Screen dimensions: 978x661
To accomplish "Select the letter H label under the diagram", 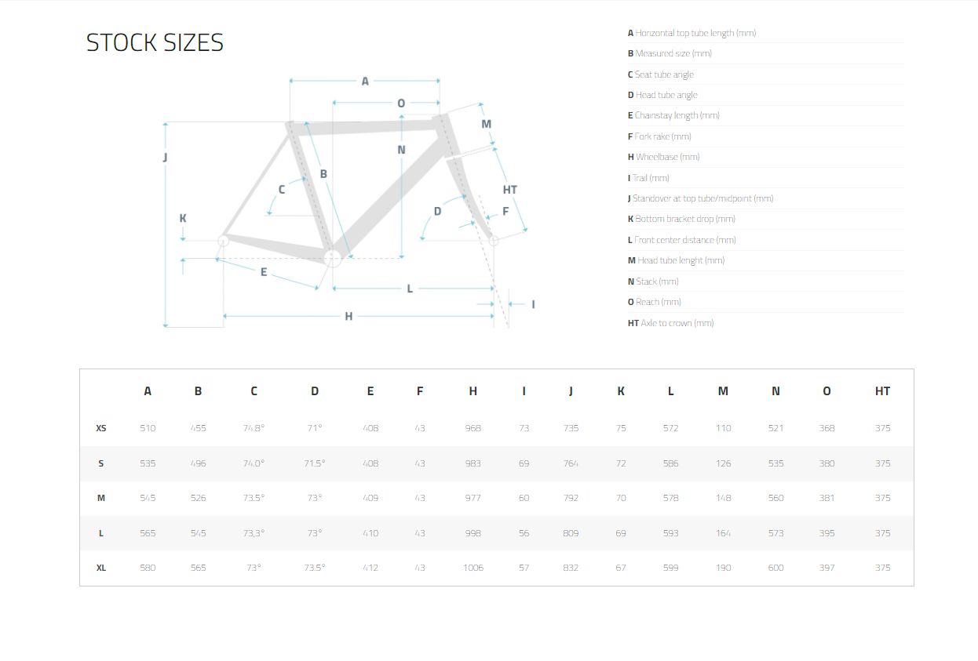I will (x=349, y=316).
